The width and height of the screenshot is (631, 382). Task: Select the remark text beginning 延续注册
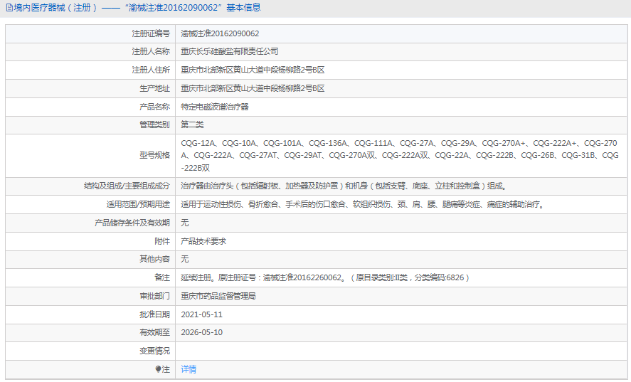[x=325, y=277]
